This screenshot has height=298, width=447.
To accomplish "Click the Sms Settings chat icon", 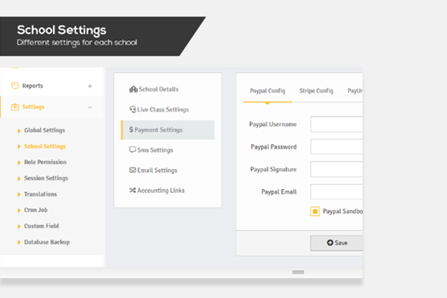I will pyautogui.click(x=132, y=150).
